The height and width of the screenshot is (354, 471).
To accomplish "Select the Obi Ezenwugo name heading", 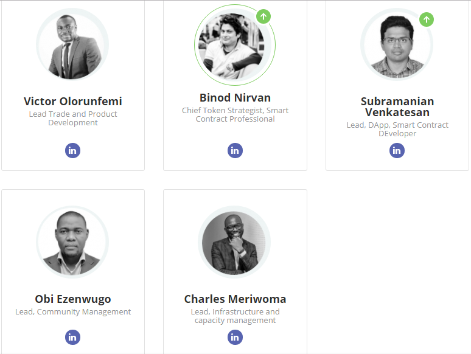I will coord(73,299).
